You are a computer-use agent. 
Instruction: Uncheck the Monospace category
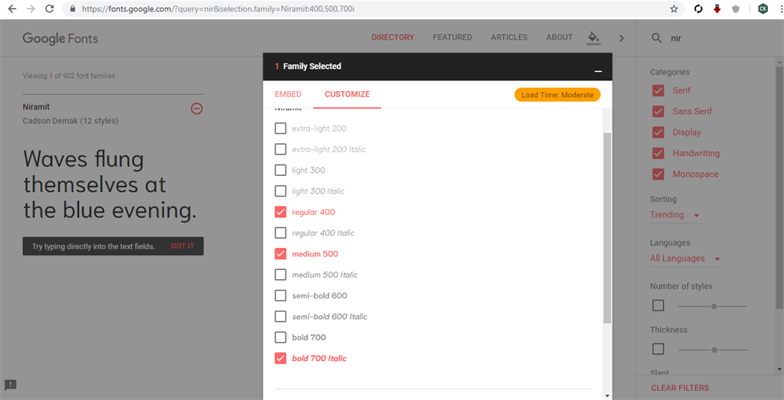click(x=658, y=174)
